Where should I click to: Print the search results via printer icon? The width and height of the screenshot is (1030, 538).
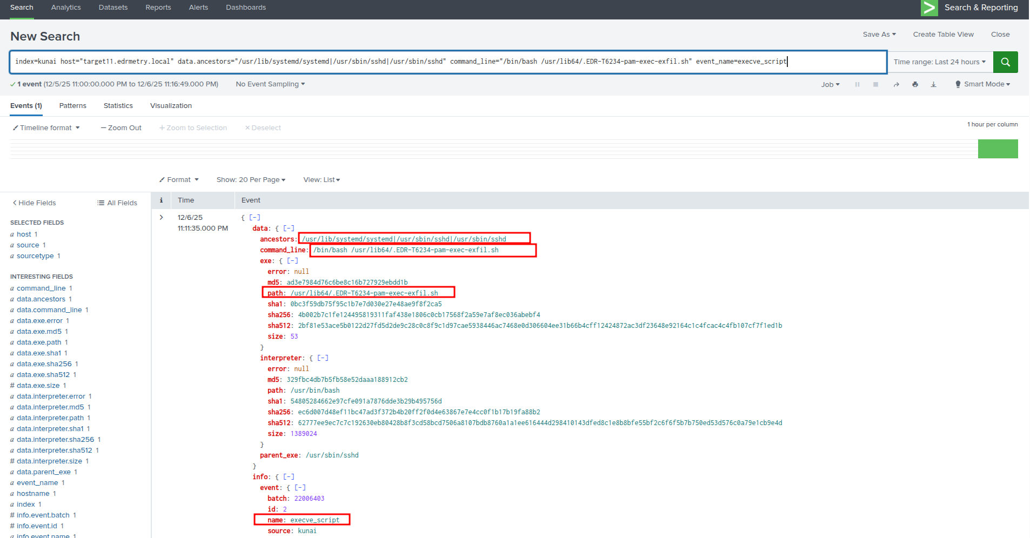coord(915,85)
